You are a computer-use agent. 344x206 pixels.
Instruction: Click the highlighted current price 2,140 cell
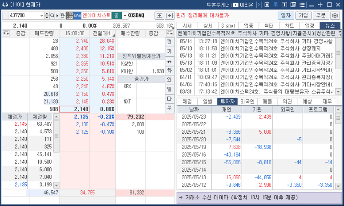(74, 109)
